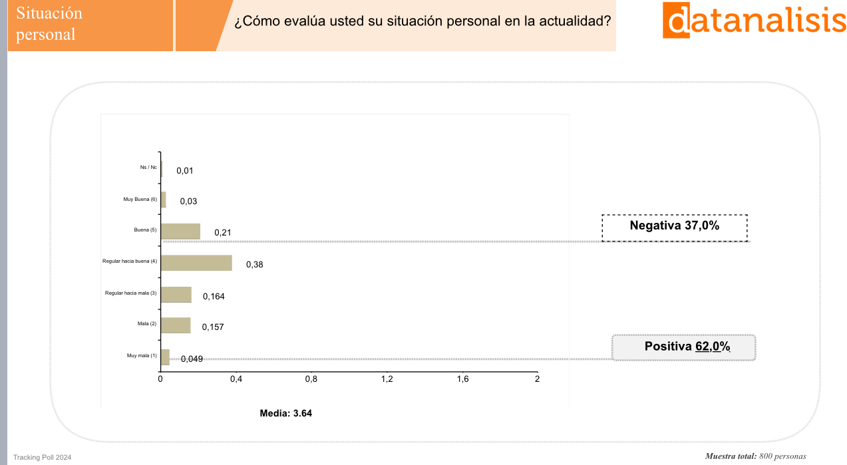Select the 1,2 value on horizontal axis
Image resolution: width=847 pixels, height=465 pixels.
pos(387,379)
